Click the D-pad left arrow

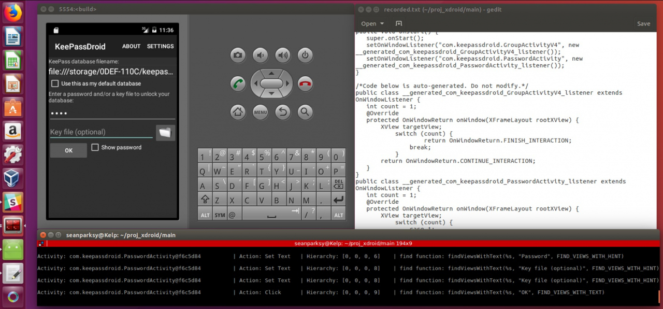coord(255,83)
